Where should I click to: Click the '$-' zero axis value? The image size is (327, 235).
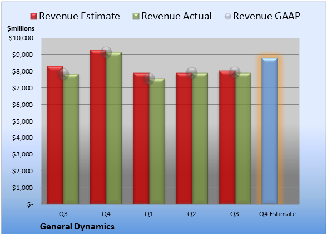click(30, 204)
